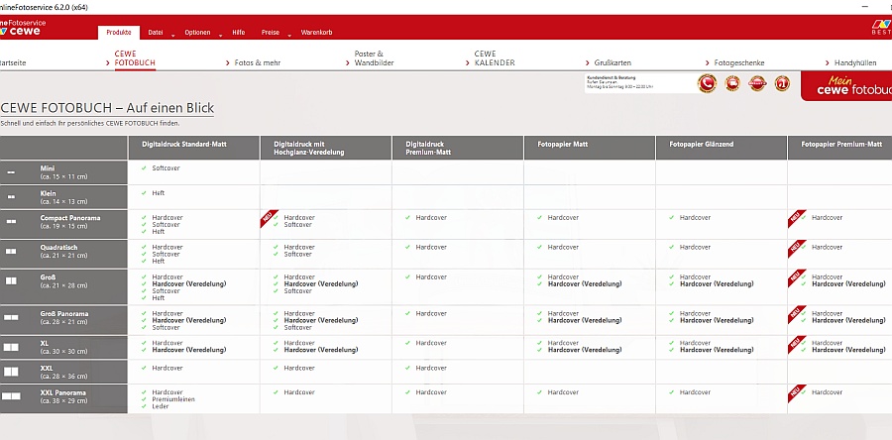Screen dimensions: 892x440
Task: Select Compact Panorama Heft under Standard-Matt
Action: [159, 231]
